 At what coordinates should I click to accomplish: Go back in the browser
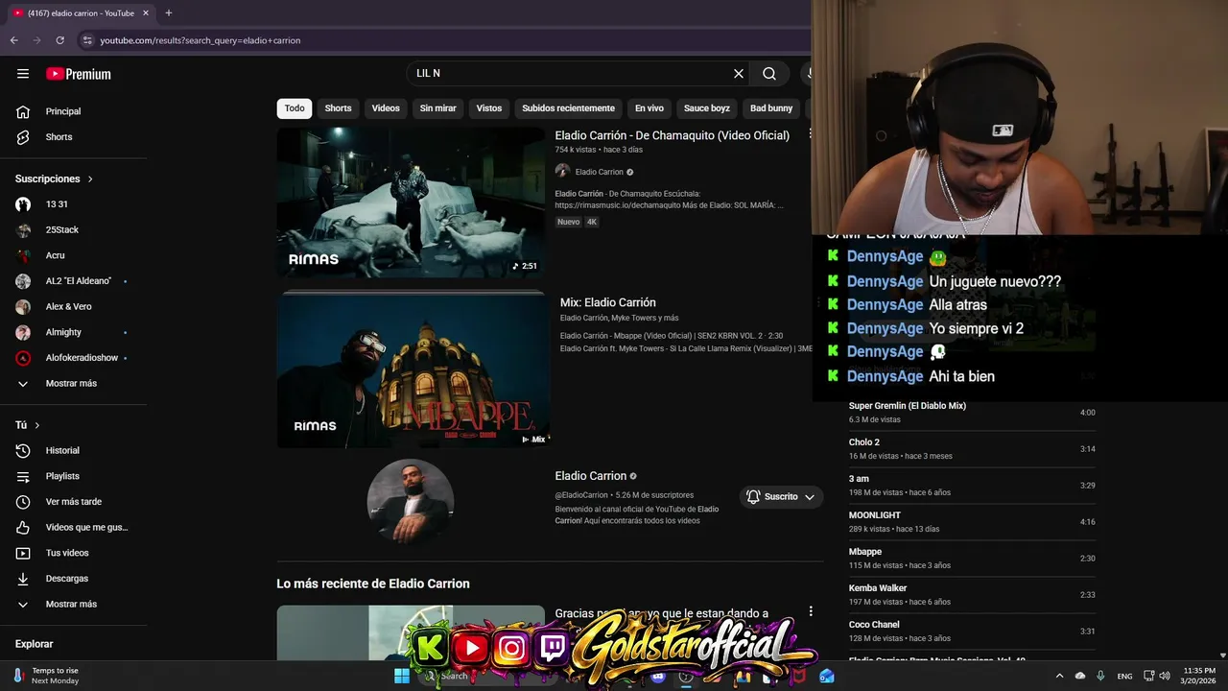click(x=13, y=40)
